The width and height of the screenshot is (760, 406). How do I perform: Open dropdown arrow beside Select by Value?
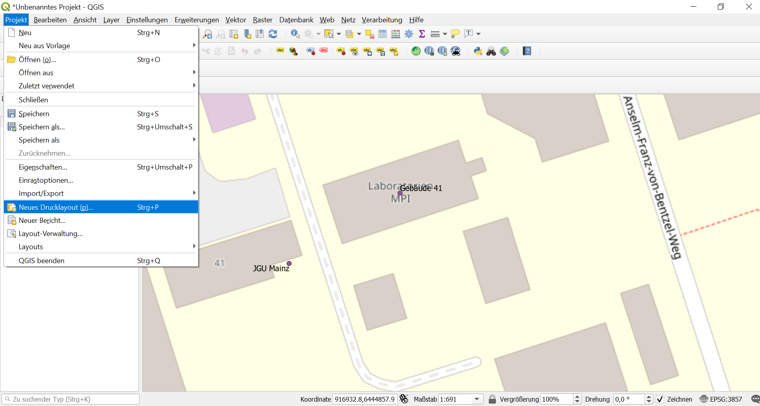(x=359, y=34)
